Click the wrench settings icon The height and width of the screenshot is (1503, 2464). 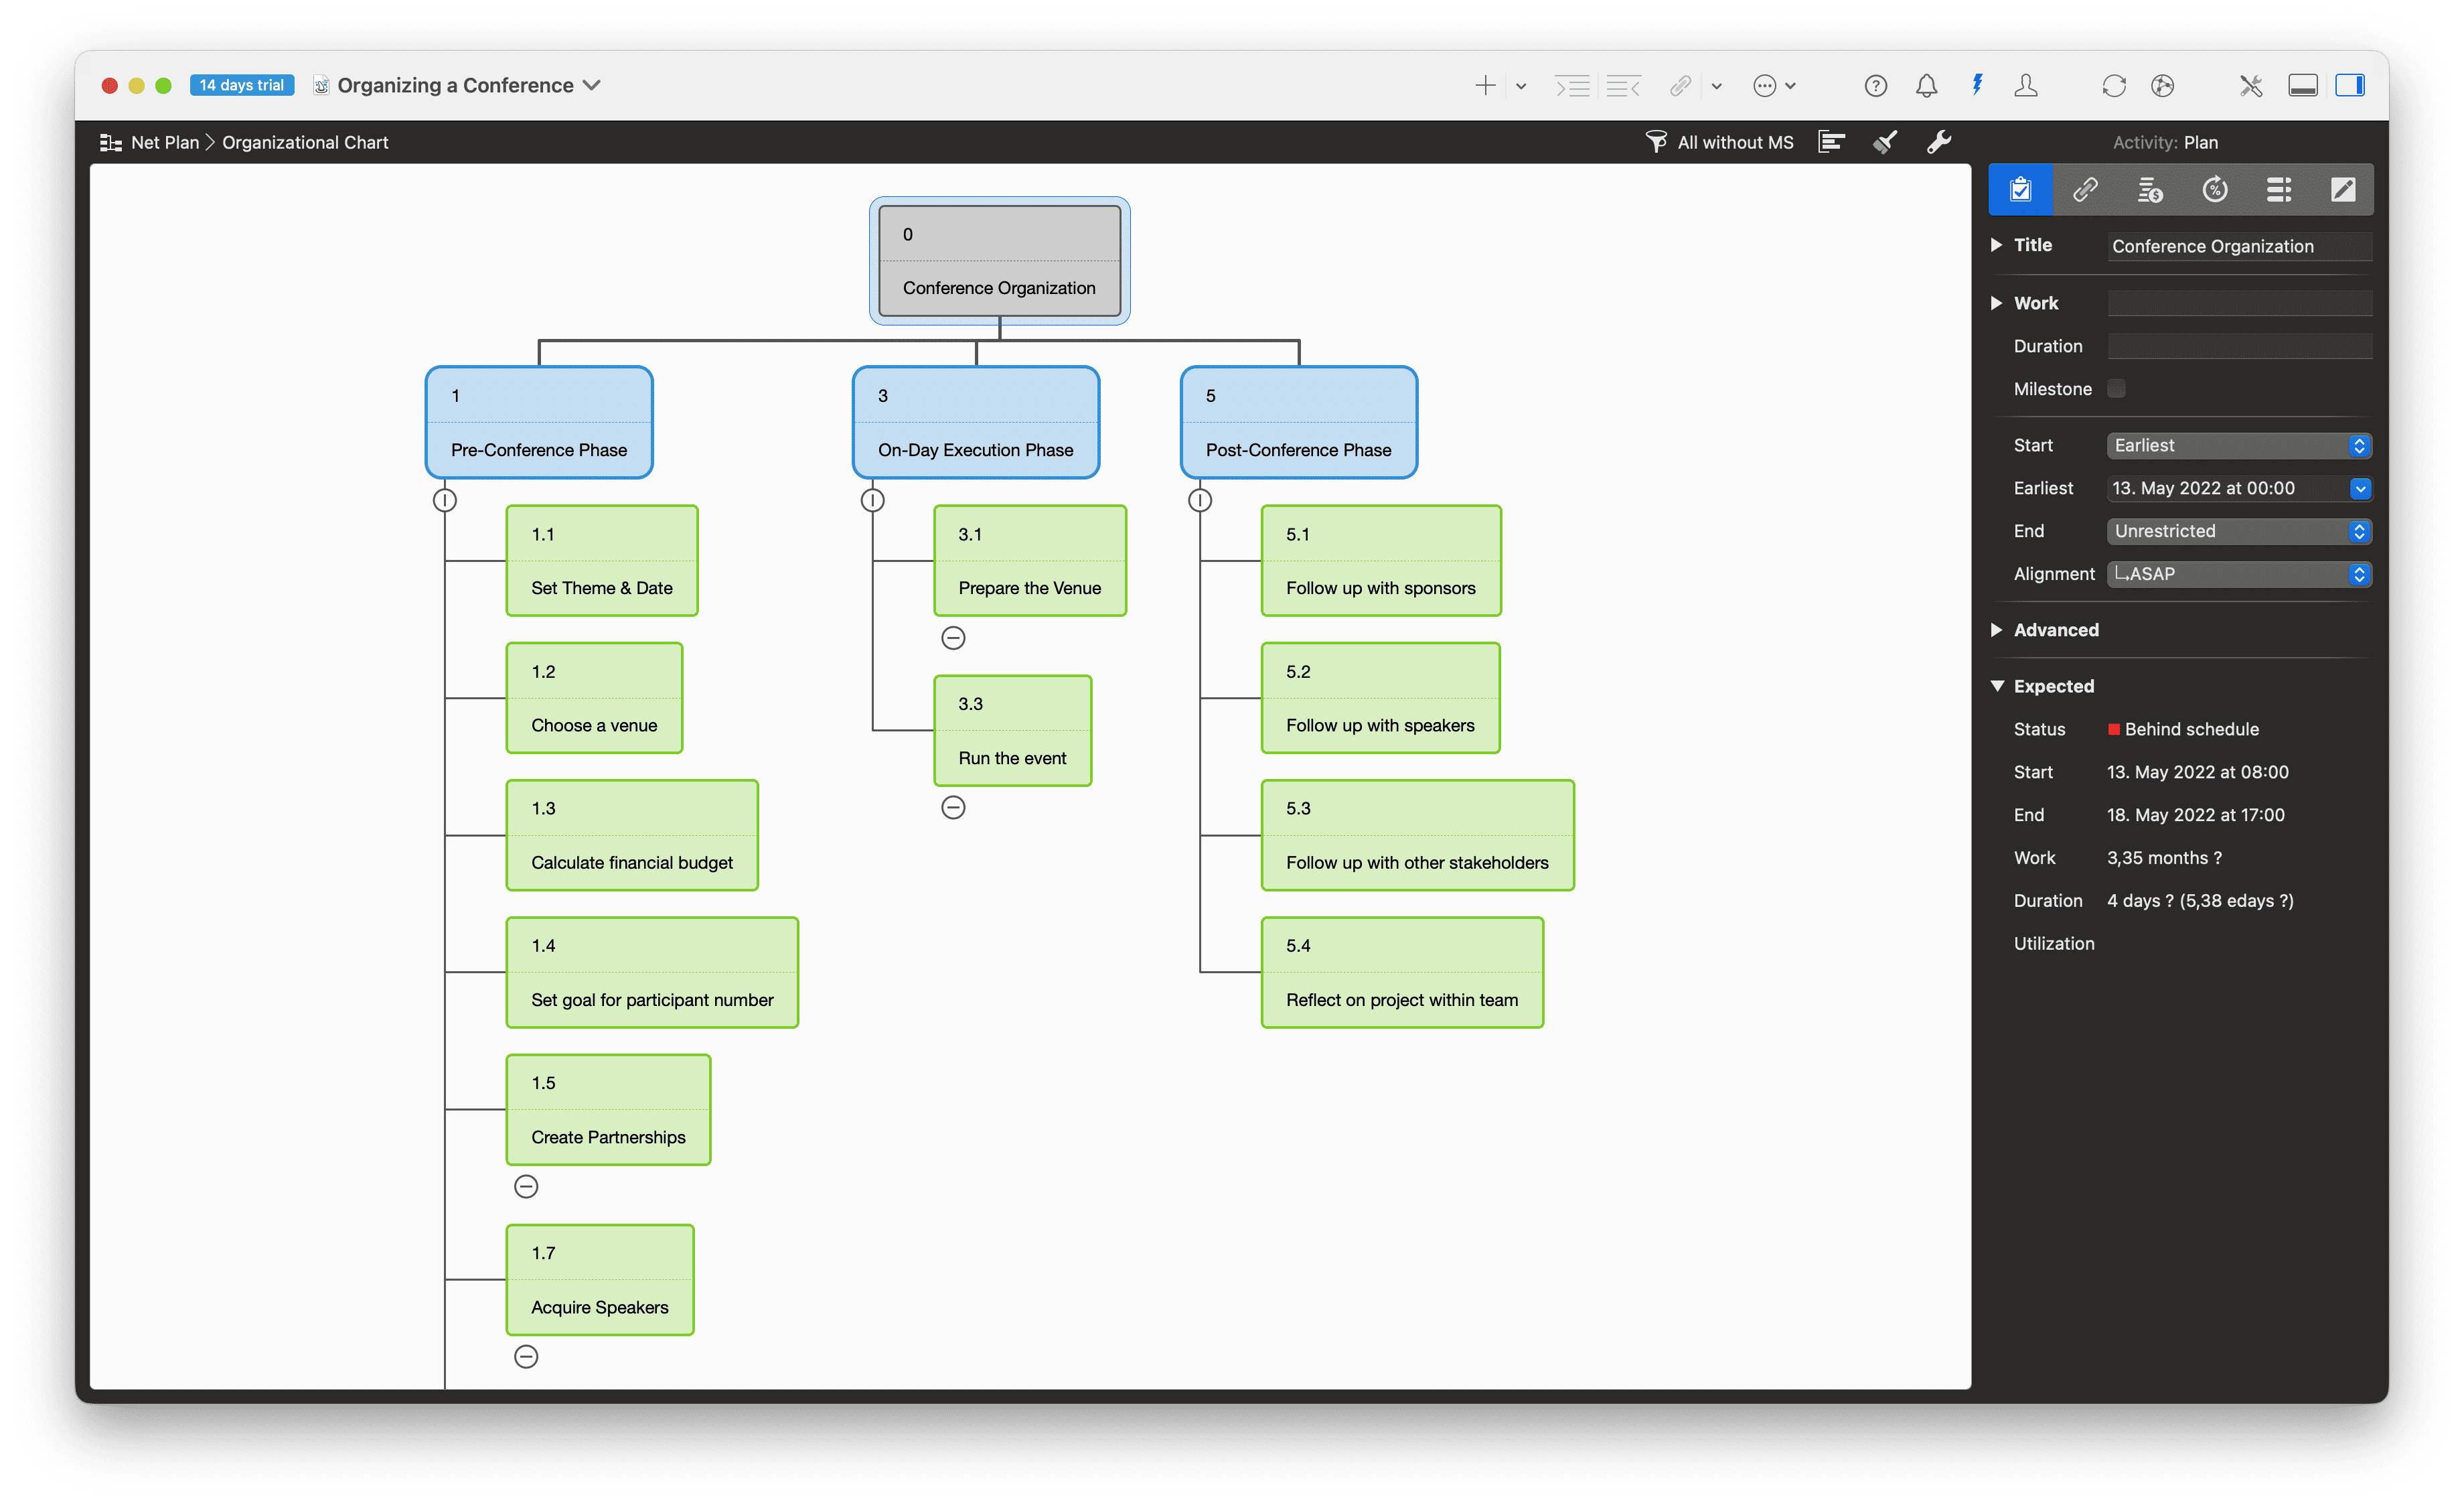(x=1938, y=142)
